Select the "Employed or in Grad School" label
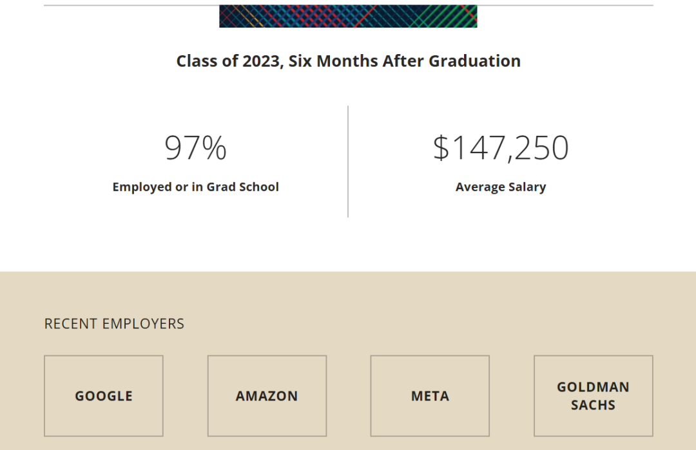Screen dimensions: 696x450 pos(195,187)
